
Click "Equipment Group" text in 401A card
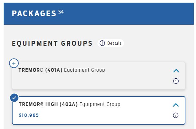point(85,70)
